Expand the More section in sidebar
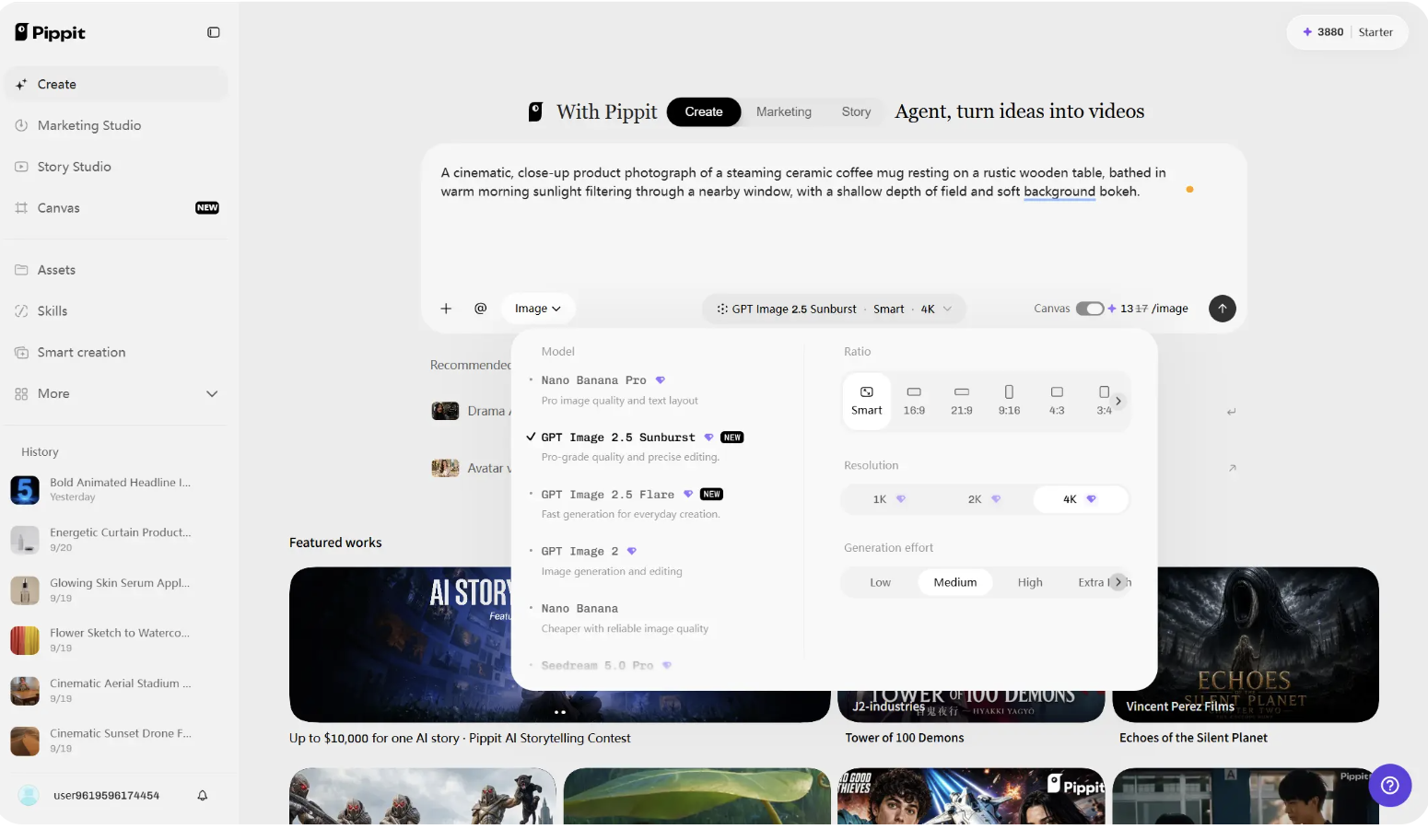 pos(115,394)
